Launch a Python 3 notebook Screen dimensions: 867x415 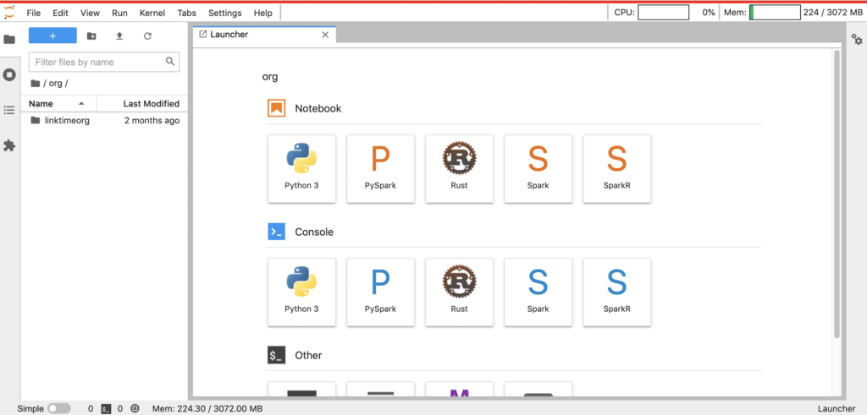click(301, 168)
